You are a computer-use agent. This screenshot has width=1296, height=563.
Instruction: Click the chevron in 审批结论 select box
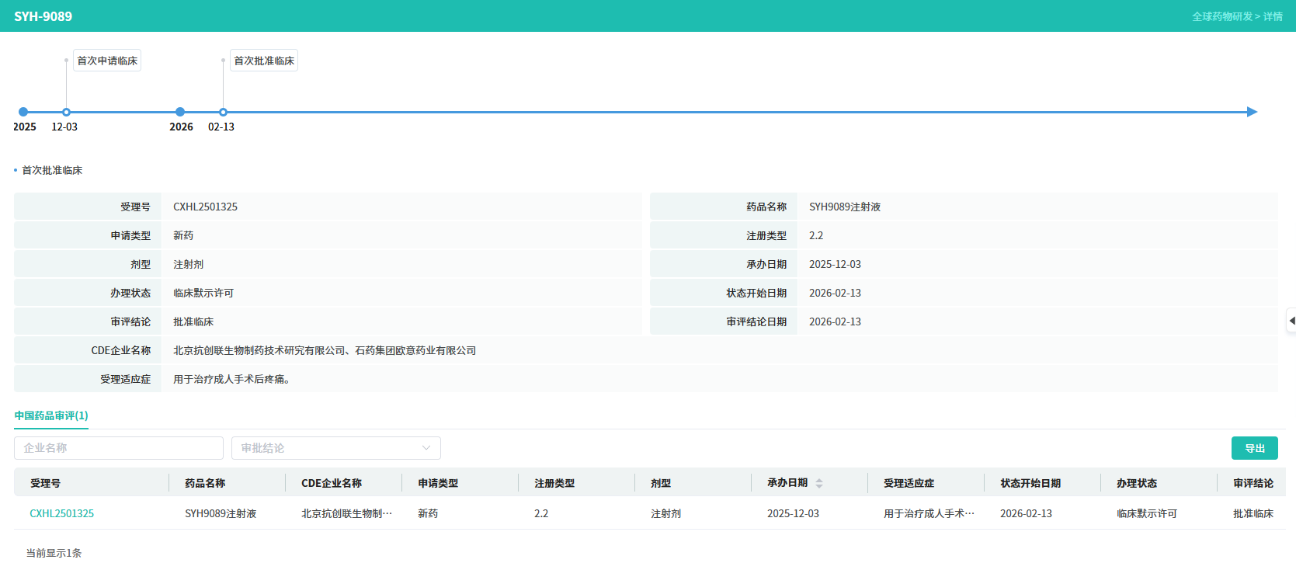426,448
